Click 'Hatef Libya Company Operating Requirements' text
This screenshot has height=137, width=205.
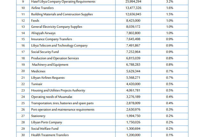[x=63, y=2]
